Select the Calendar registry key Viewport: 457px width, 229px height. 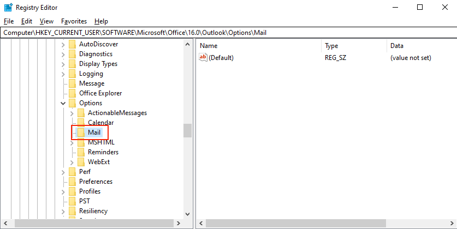tap(100, 123)
